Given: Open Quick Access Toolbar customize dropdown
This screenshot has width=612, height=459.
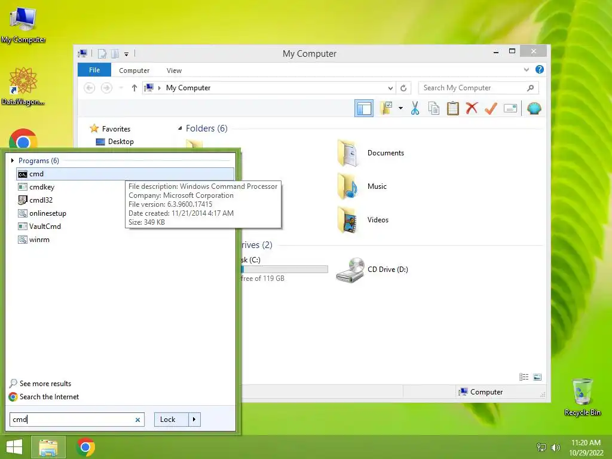Looking at the screenshot, I should tap(127, 54).
